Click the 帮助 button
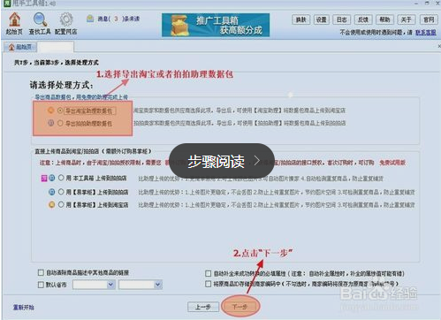The width and height of the screenshot is (441, 320). 384,19
